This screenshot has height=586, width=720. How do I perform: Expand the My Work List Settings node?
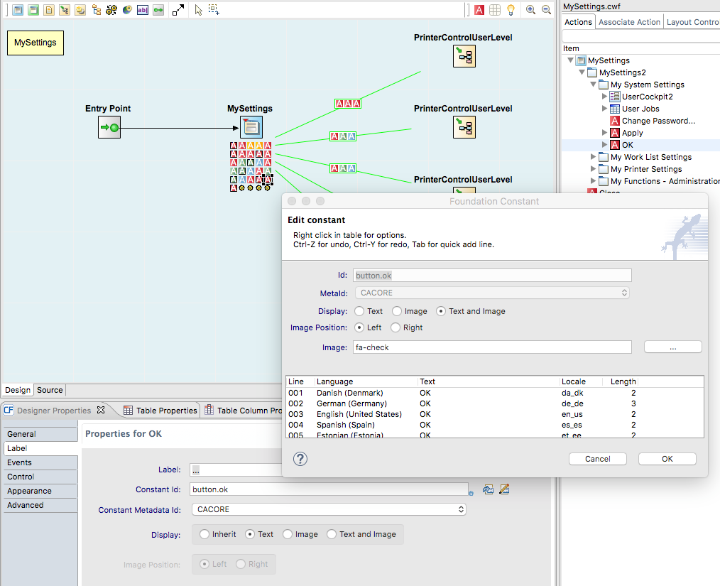point(594,156)
